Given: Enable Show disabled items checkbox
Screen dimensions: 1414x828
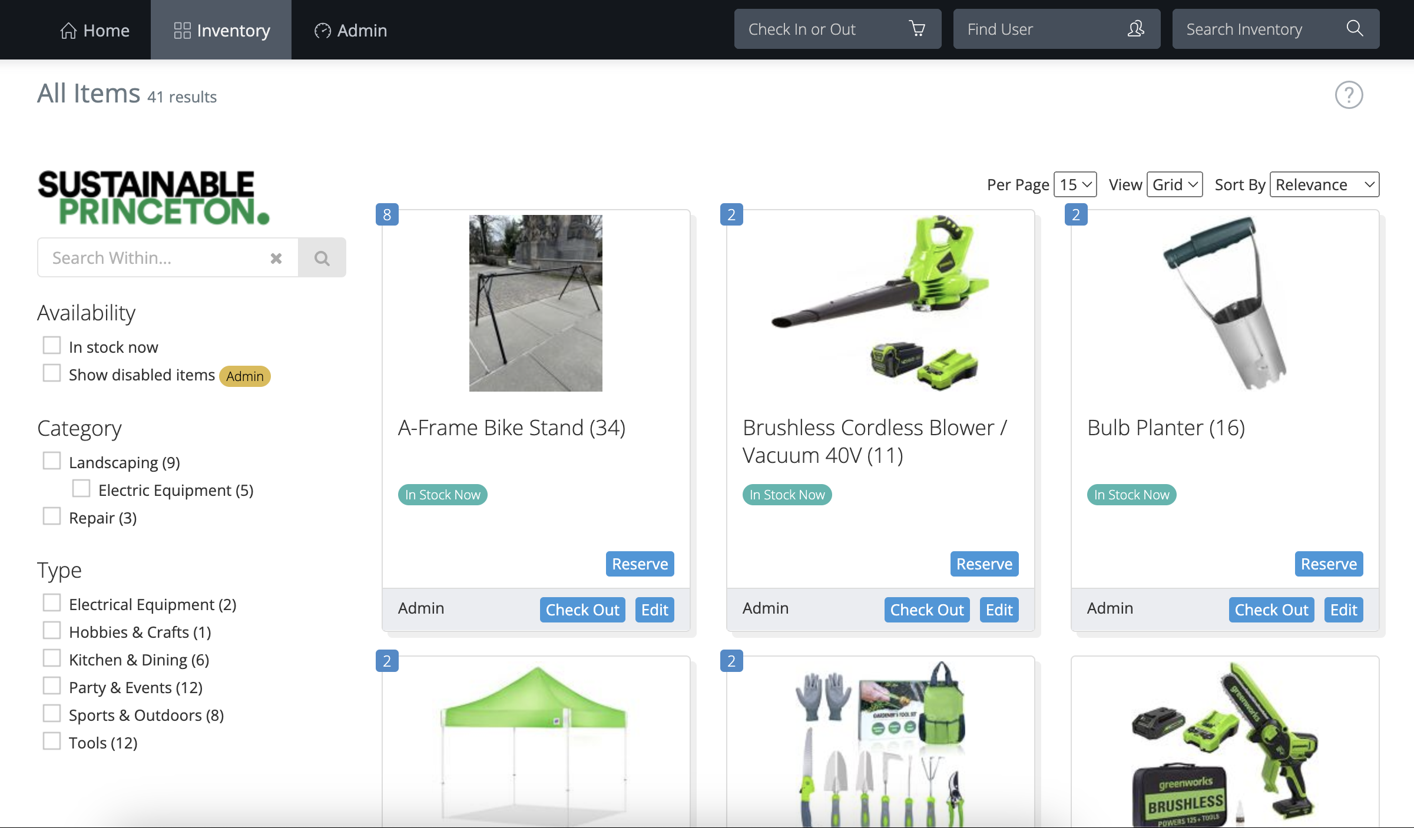Looking at the screenshot, I should 52,373.
